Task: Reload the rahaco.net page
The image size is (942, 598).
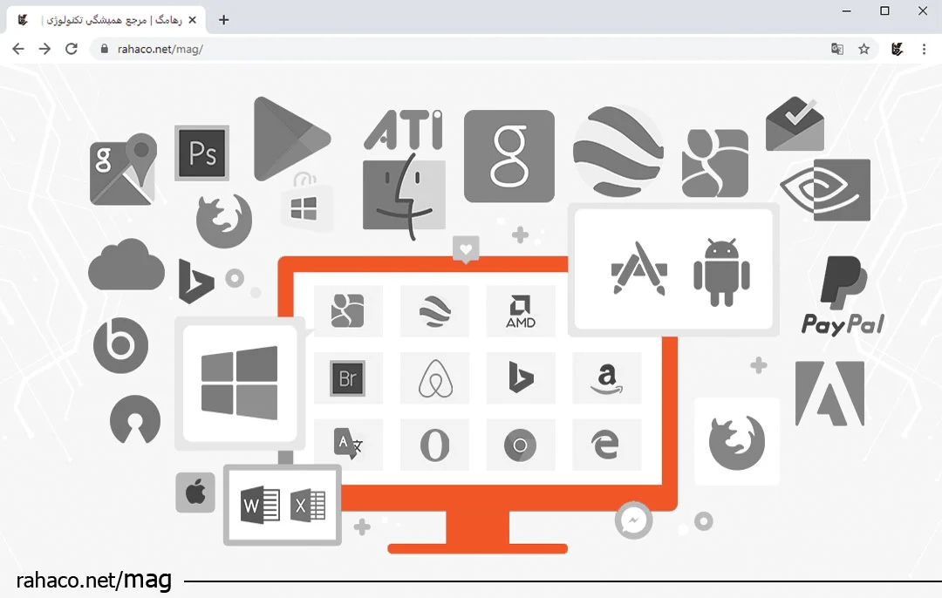Action: point(72,49)
